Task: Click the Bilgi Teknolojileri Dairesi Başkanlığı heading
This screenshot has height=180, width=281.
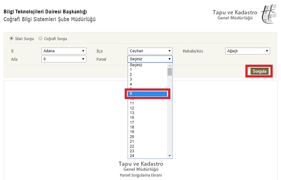Action: 45,12
